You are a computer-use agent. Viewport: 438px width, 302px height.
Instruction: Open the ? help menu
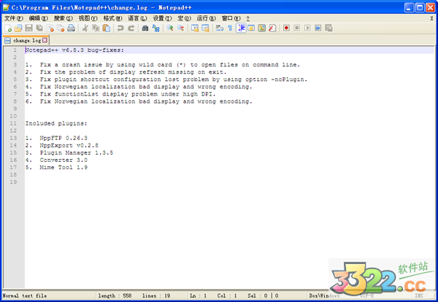point(247,18)
